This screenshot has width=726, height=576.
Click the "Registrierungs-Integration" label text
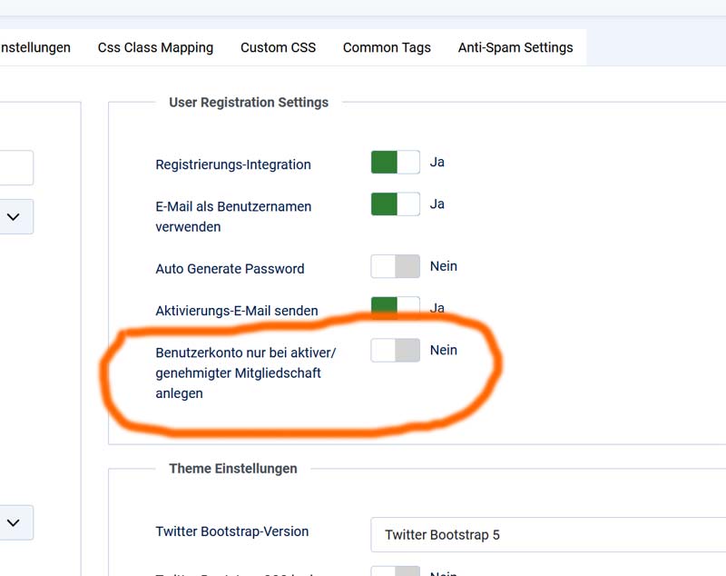pyautogui.click(x=233, y=165)
